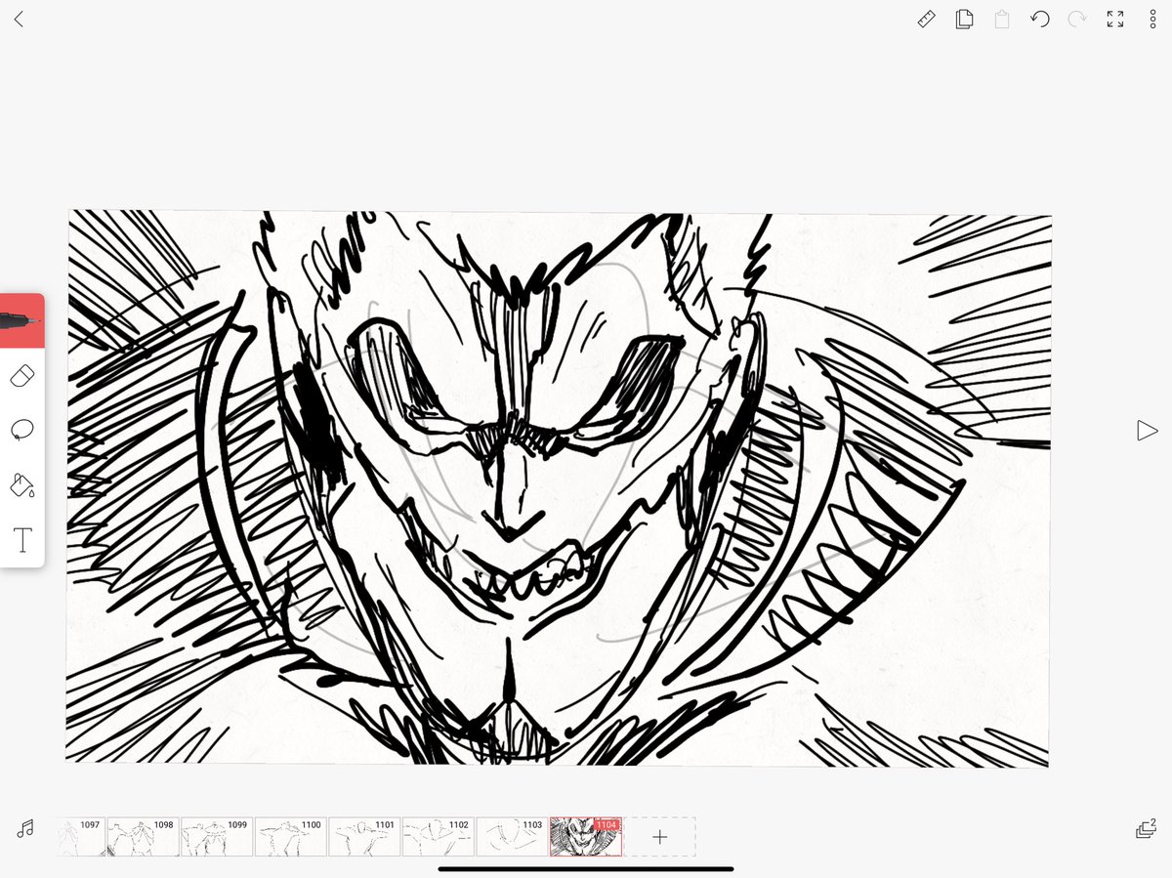Go back using the top-left chevron
Screen dimensions: 1172x878
coord(19,20)
